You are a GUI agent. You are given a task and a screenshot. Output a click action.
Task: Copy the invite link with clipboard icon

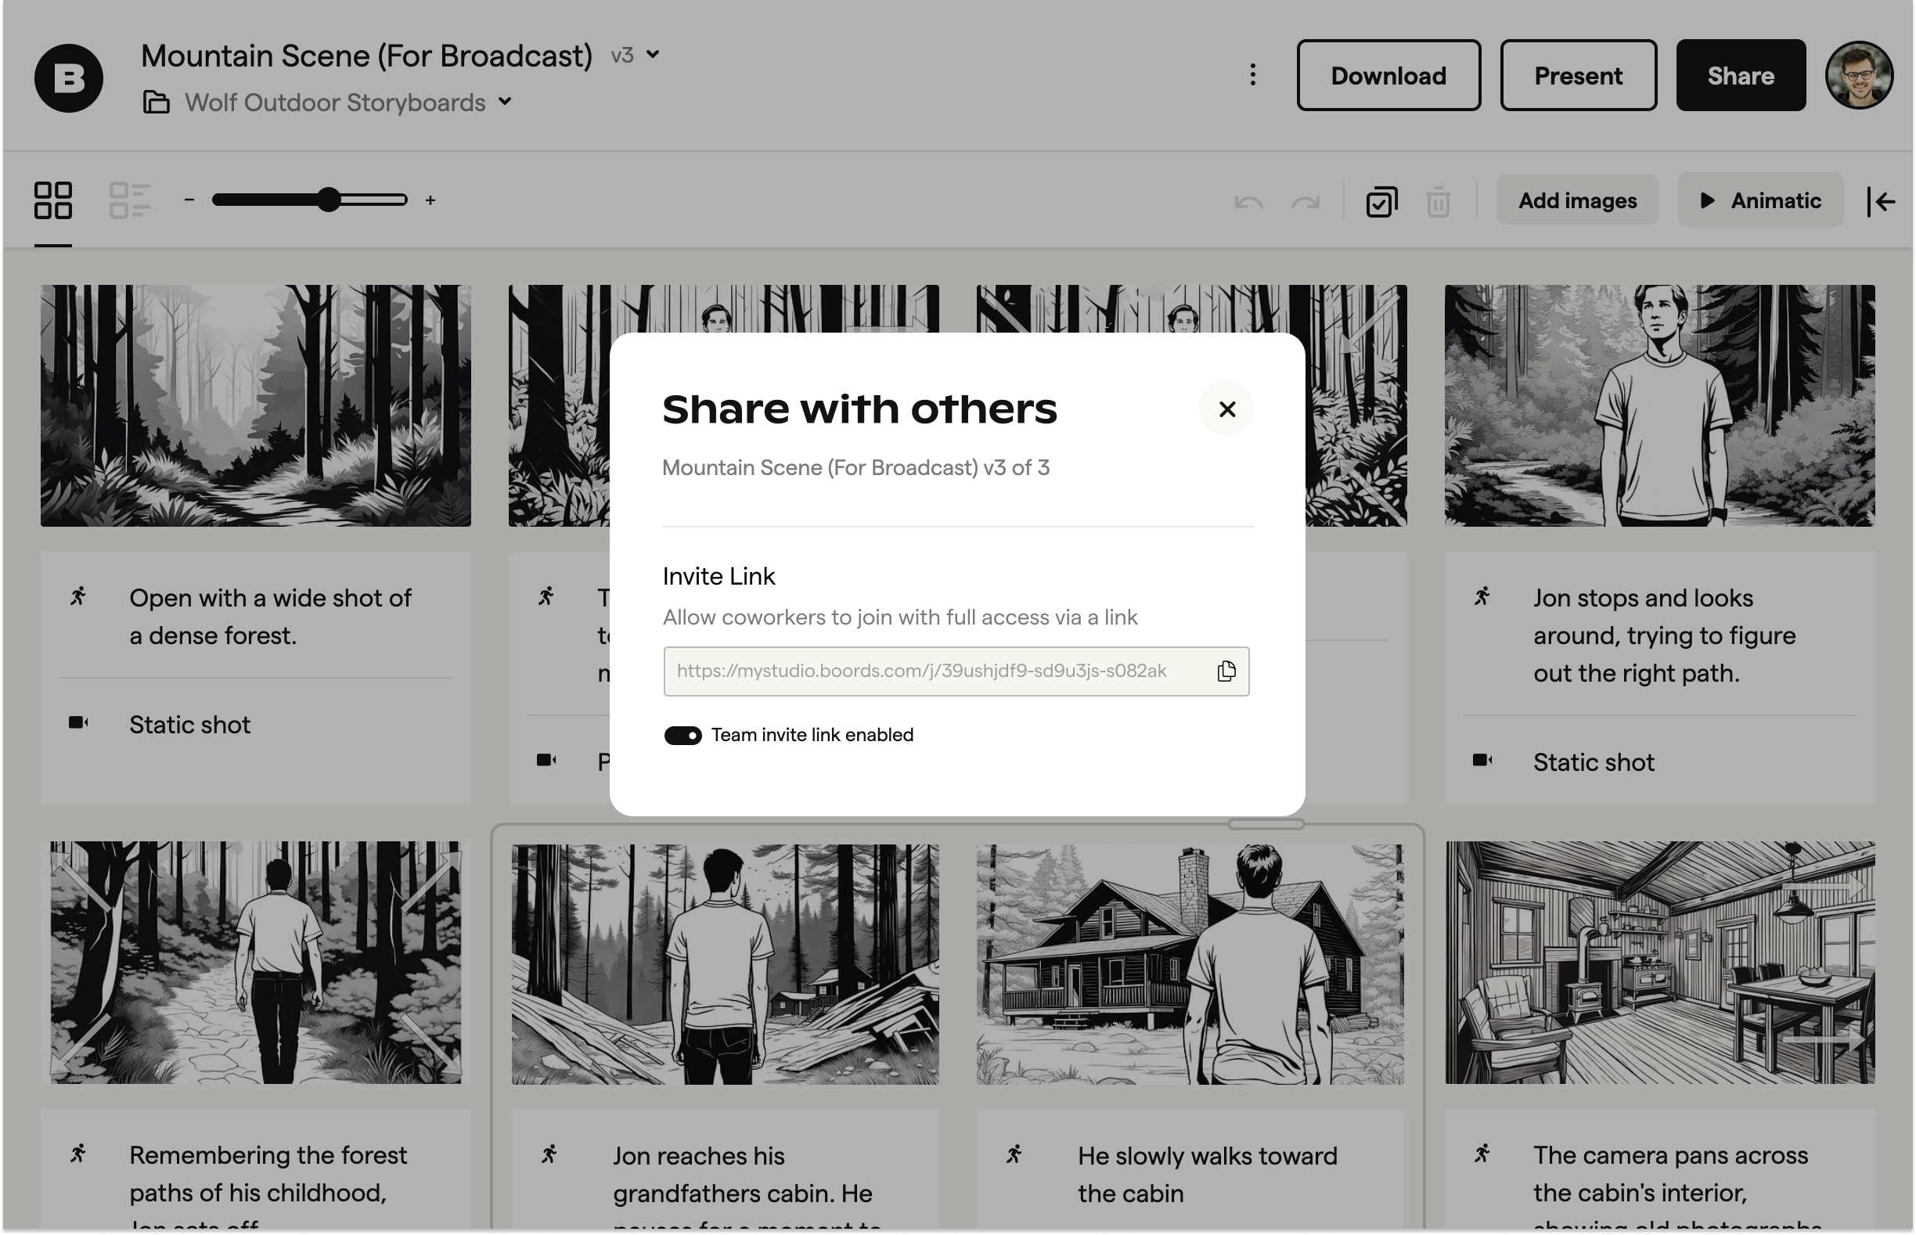click(x=1226, y=672)
